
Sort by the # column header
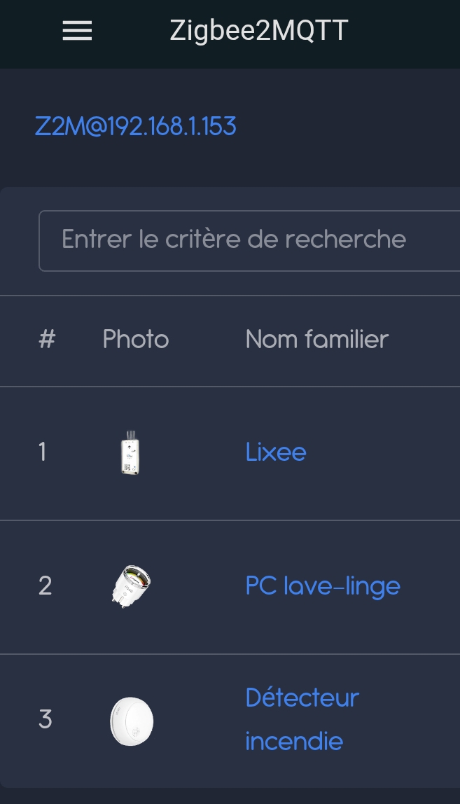click(x=47, y=340)
